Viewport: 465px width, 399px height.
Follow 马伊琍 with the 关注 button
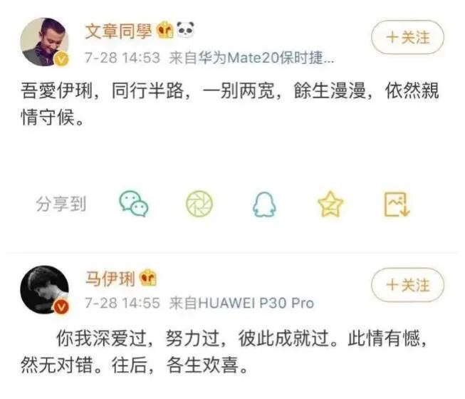click(408, 285)
